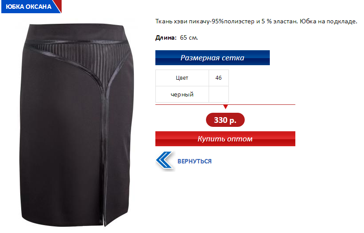Select the empty cell for черный size 46
The image size is (364, 233).
click(219, 94)
